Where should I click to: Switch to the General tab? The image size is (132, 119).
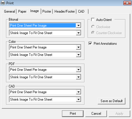pos(10,11)
